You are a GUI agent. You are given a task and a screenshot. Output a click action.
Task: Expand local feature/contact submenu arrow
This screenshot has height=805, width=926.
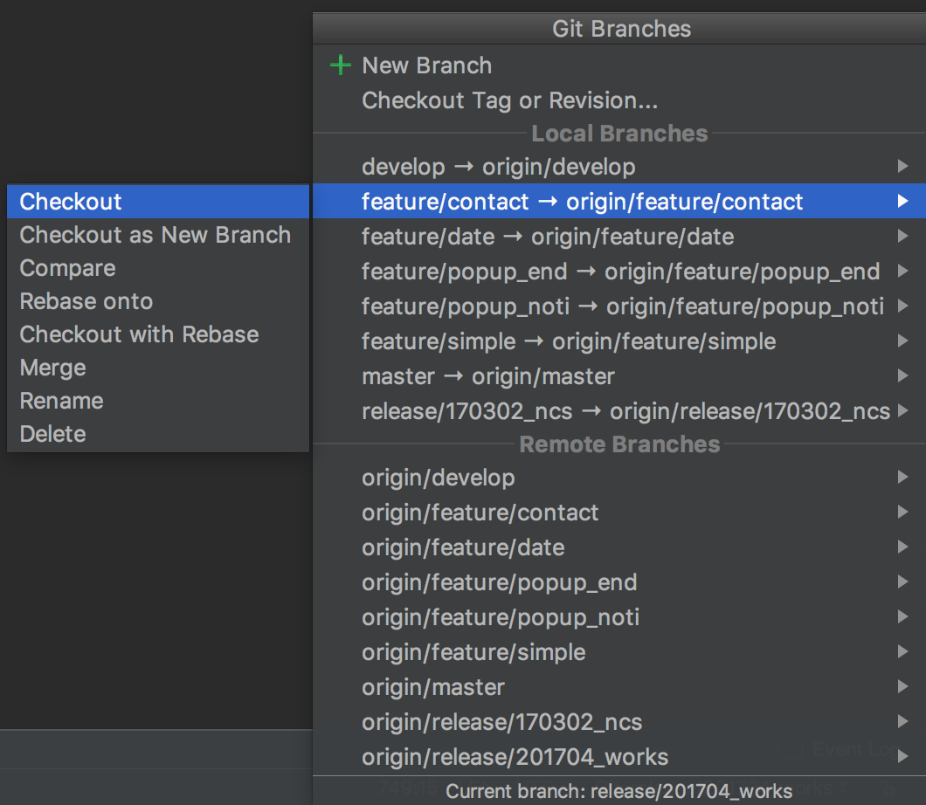[x=902, y=201]
